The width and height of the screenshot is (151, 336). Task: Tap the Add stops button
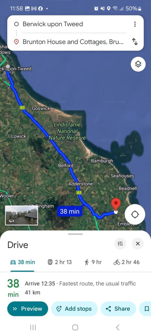click(74, 309)
